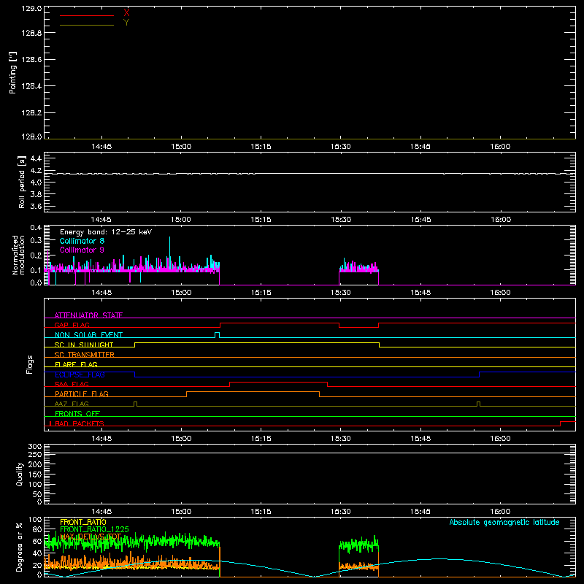584x584 pixels.
Task: Click the SAA_FLAG label
Action: 72,384
